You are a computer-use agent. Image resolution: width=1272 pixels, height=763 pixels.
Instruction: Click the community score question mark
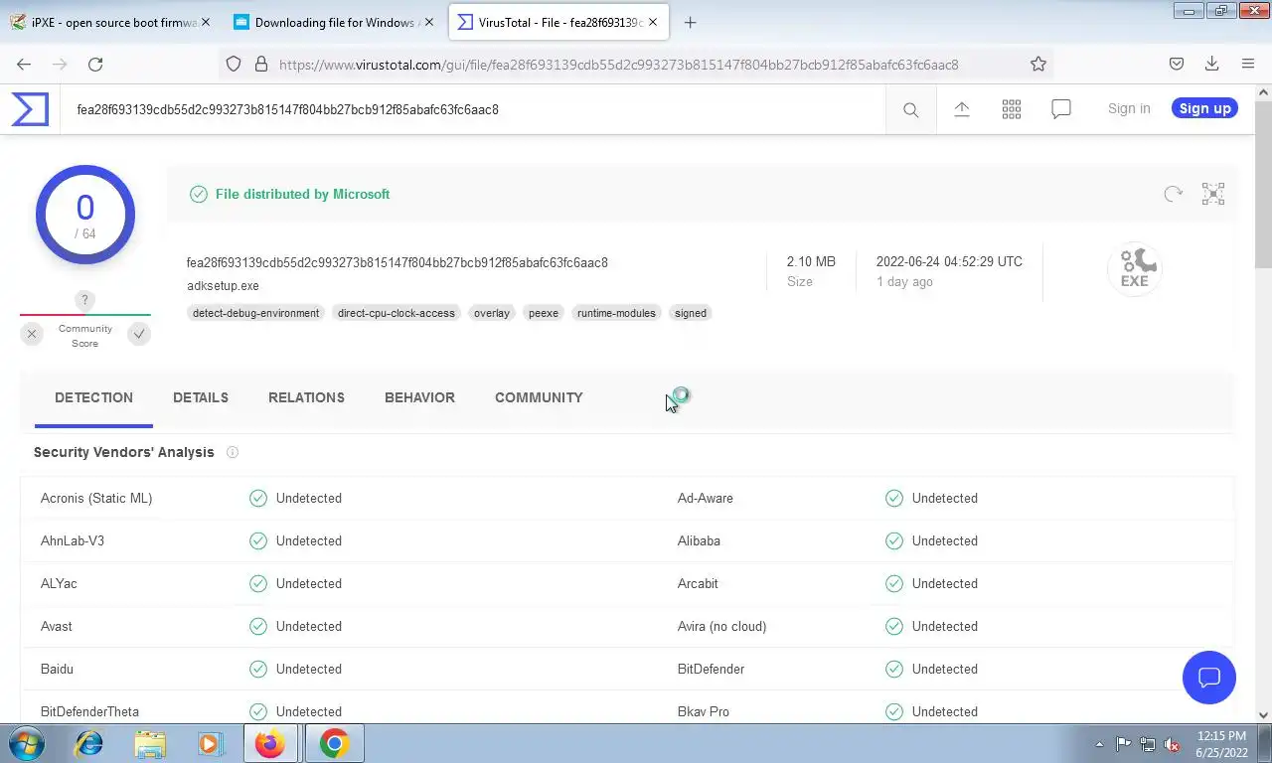[84, 300]
